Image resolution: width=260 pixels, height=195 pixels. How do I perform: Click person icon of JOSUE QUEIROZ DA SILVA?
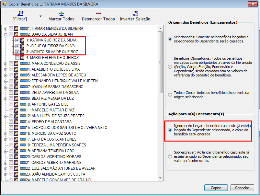click(x=22, y=46)
